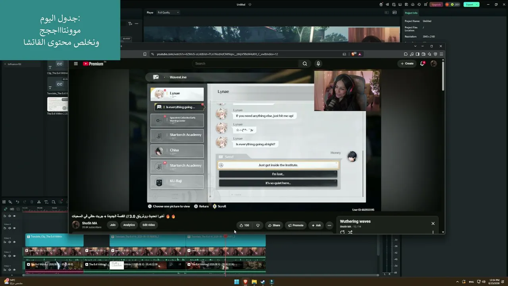Screen dimensions: 508x286
Task: Shuffle the Wuthering waves playlist
Action: [x=350, y=232]
